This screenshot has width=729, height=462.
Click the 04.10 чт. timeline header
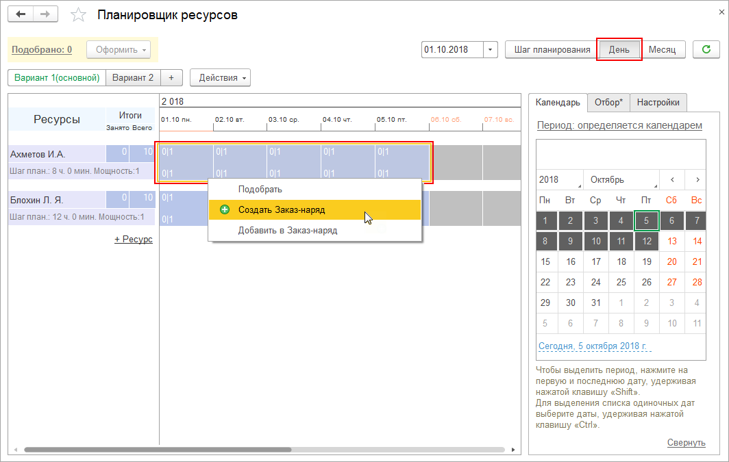337,119
